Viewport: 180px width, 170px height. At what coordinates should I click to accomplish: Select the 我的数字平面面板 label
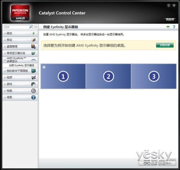pyautogui.click(x=17, y=71)
